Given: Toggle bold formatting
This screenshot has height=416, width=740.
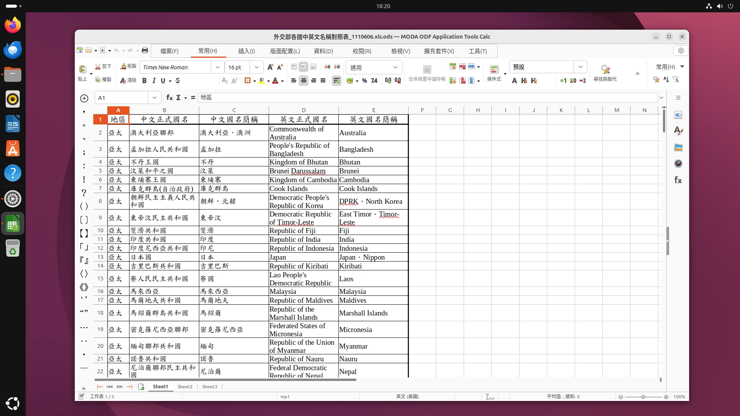Looking at the screenshot, I should point(144,81).
